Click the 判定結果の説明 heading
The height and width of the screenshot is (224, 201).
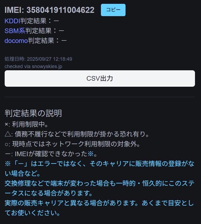[x=33, y=113]
